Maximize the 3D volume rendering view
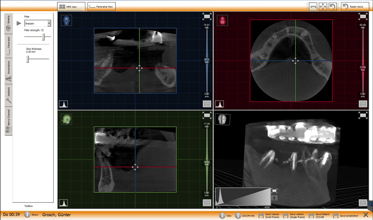The image size is (373, 220). pyautogui.click(x=363, y=115)
